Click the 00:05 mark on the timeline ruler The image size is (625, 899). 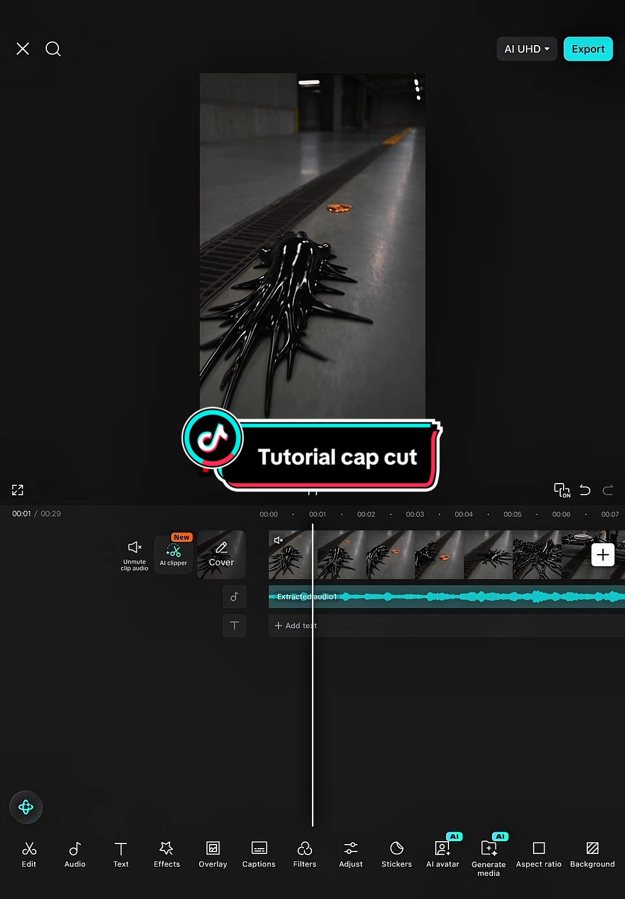513,514
